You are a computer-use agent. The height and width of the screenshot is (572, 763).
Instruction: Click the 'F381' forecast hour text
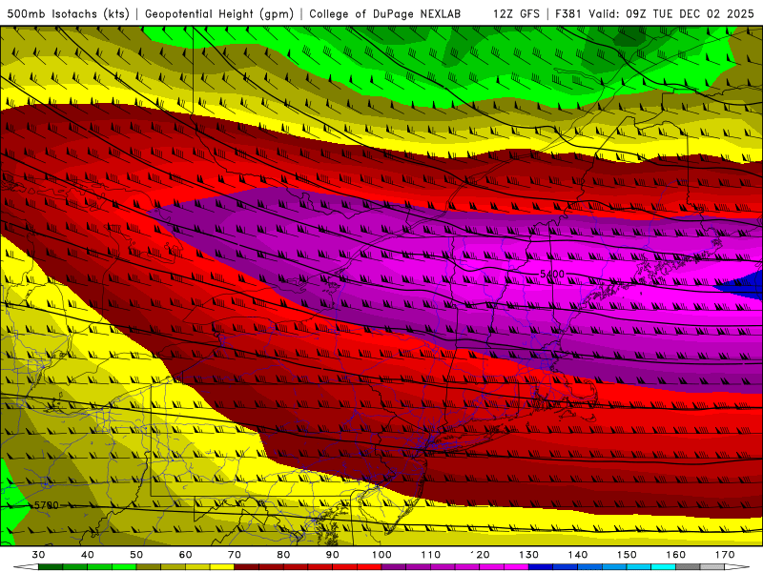pos(569,13)
